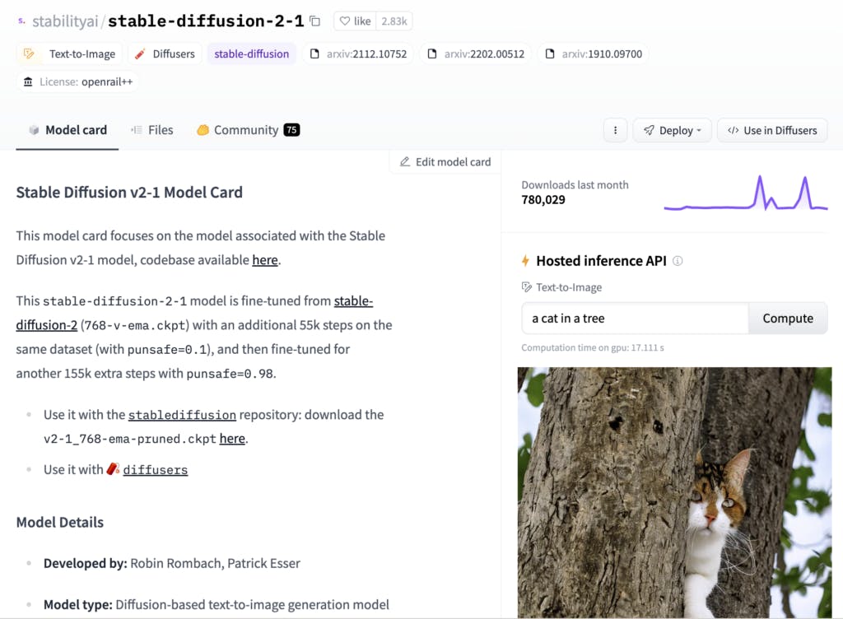Click the Text-to-Image task icon
The image size is (843, 619).
(x=30, y=54)
